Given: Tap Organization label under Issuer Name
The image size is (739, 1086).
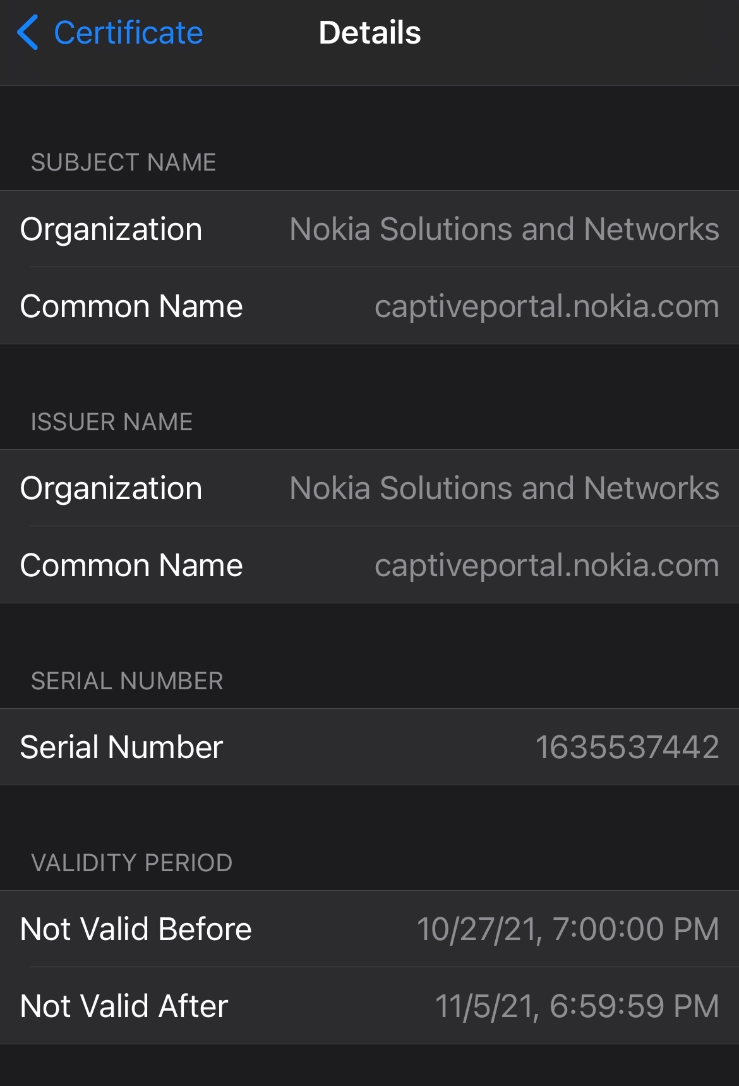Looking at the screenshot, I should click(x=111, y=488).
